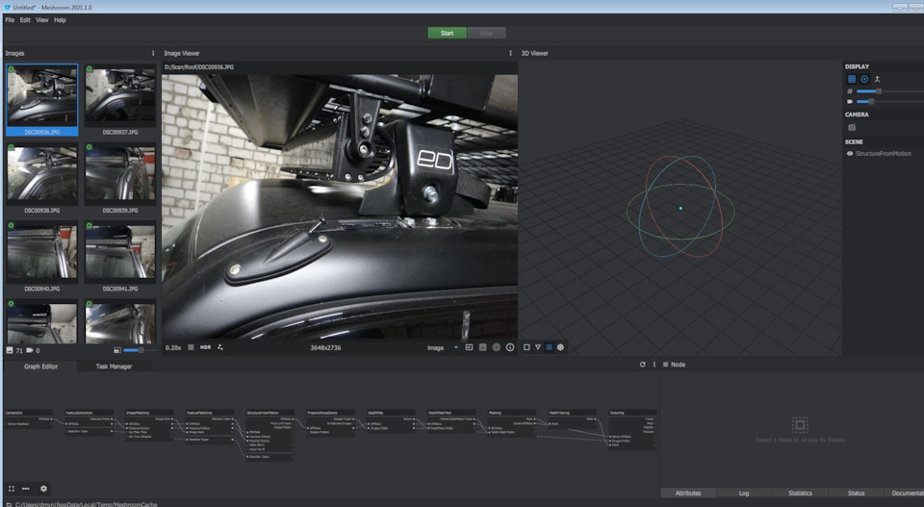Click the input arrow icon next to Image dropdown
Image resolution: width=924 pixels, height=507 pixels.
click(469, 347)
